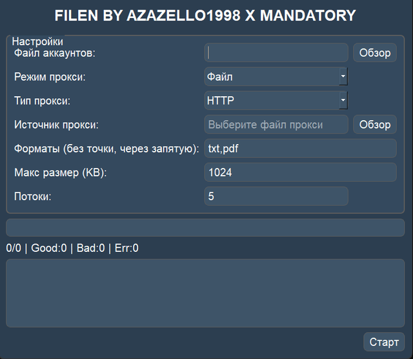
Task: Click the Макс размер (KB) label
Action: (x=60, y=172)
